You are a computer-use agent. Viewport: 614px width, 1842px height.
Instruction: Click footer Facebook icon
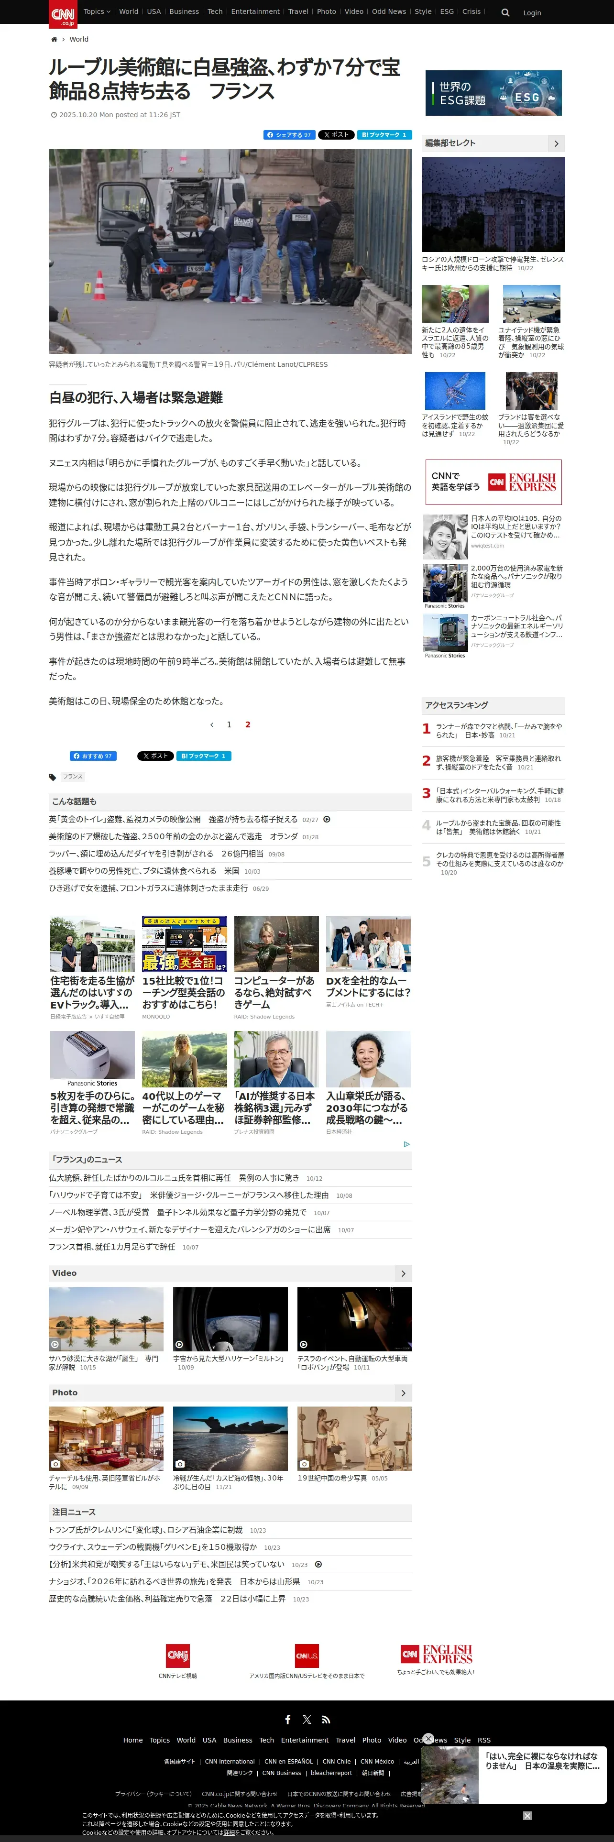(287, 1720)
